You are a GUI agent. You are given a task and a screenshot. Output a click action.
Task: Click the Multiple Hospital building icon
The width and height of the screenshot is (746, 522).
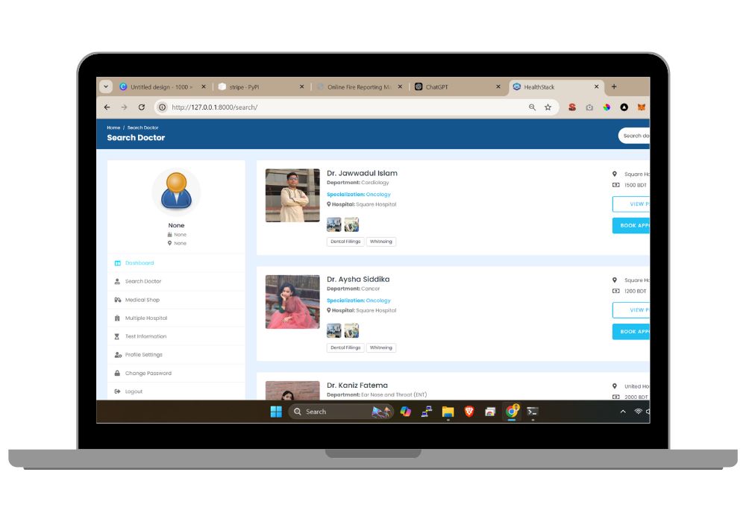(118, 318)
